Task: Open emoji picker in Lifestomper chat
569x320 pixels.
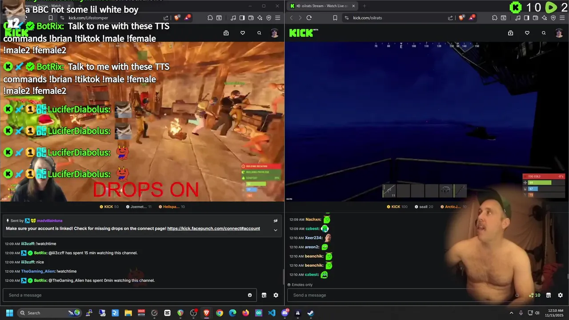Action: (x=250, y=295)
